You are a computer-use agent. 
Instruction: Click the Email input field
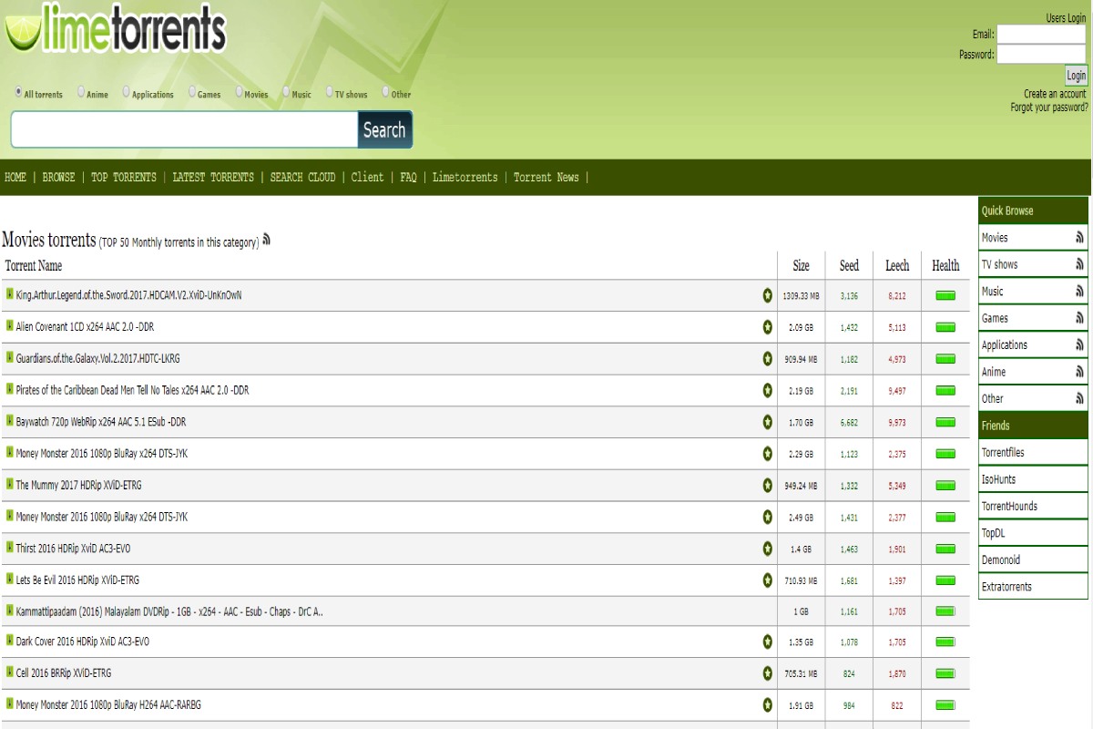1041,35
